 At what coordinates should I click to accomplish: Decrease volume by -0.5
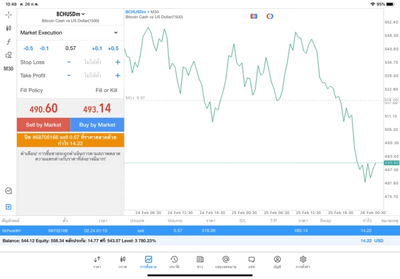(x=28, y=48)
